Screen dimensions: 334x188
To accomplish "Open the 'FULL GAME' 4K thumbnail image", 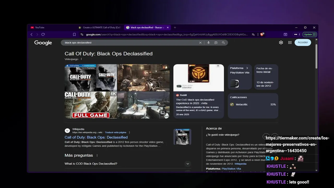I will point(91,105).
